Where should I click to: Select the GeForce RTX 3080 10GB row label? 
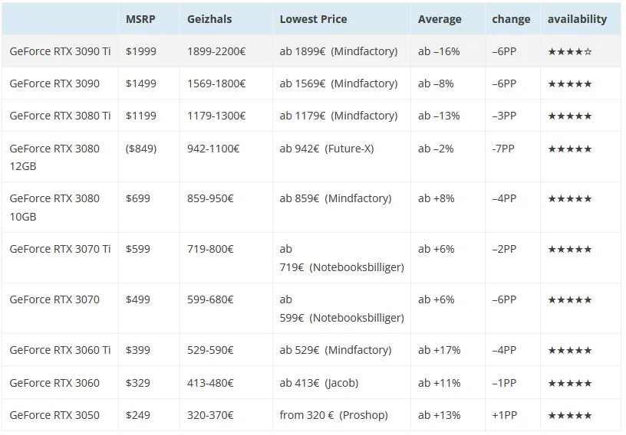pos(54,208)
